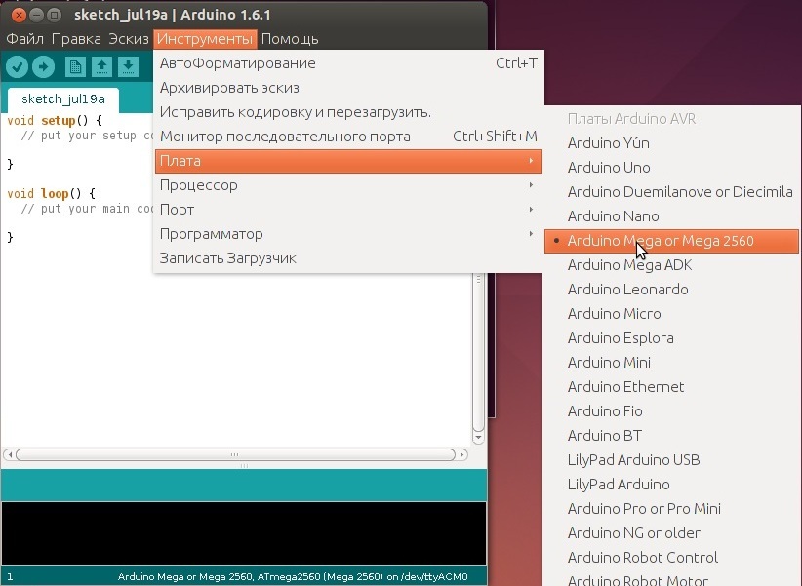Click the Save sketch down-arrow icon

tap(128, 66)
